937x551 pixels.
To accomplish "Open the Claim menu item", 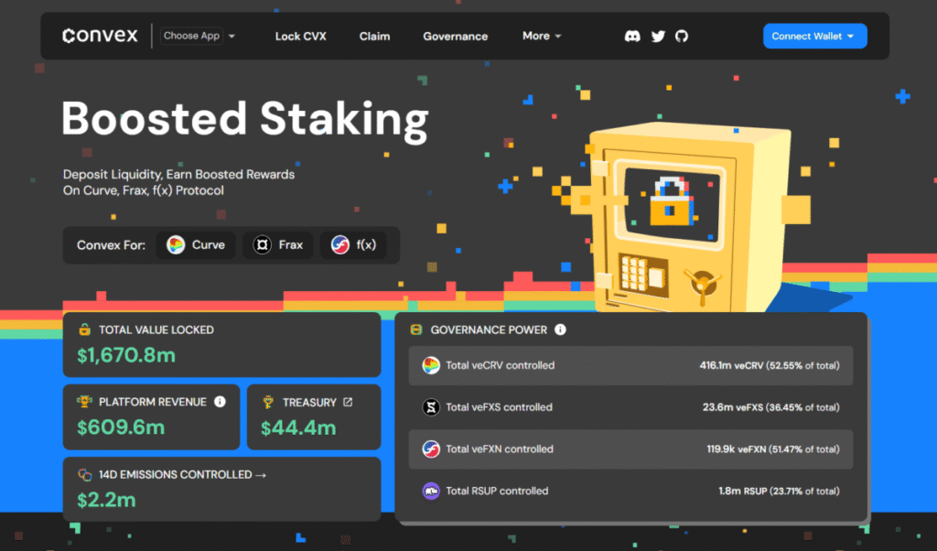I will [x=374, y=37].
